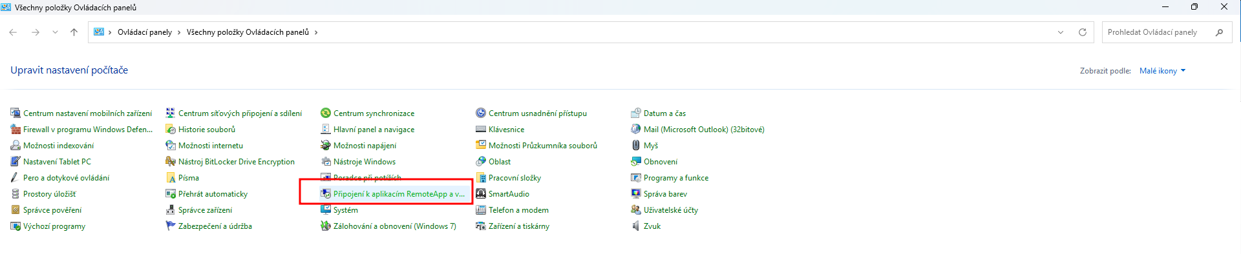Open Možnosti napájení link text

365,146
